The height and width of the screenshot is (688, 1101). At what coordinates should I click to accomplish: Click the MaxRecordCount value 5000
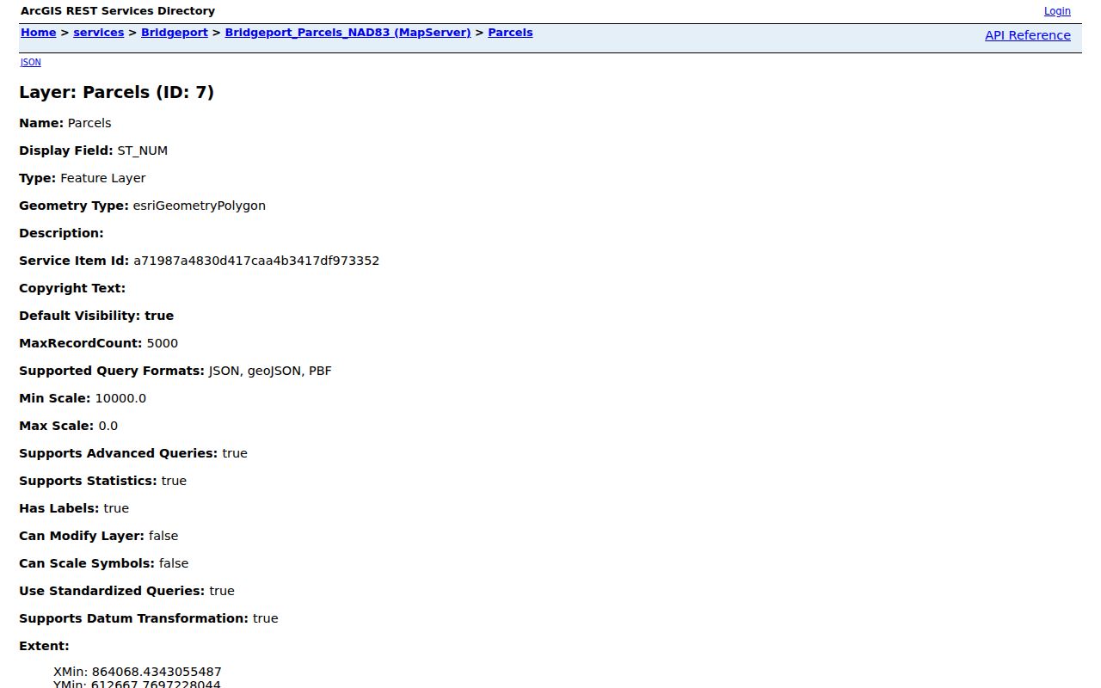(163, 343)
